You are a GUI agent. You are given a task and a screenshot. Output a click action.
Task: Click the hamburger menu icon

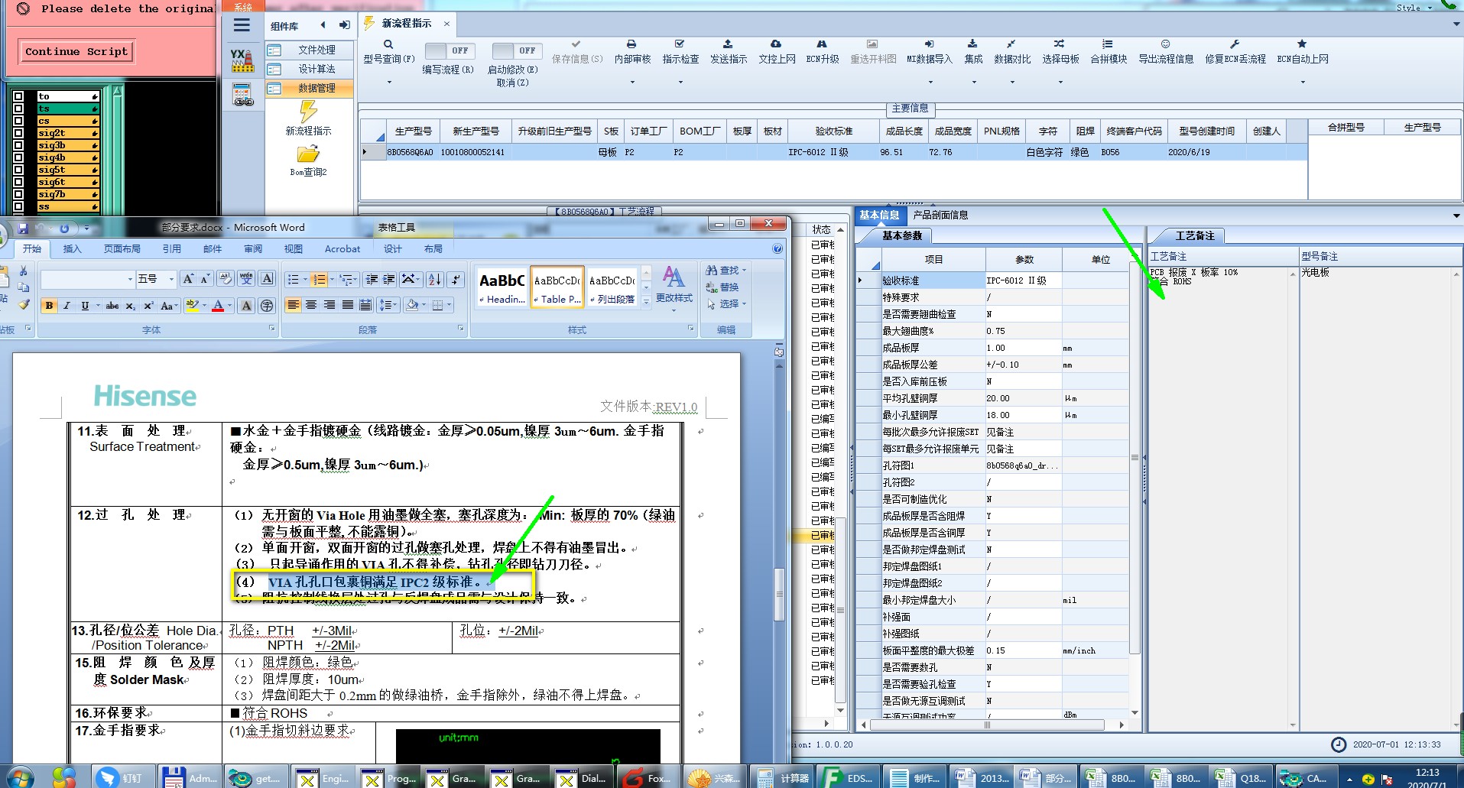point(242,25)
